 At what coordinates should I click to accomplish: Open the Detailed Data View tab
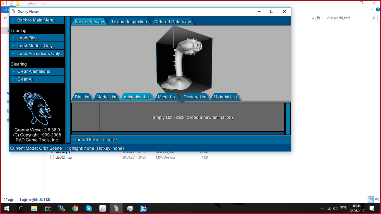coord(172,22)
